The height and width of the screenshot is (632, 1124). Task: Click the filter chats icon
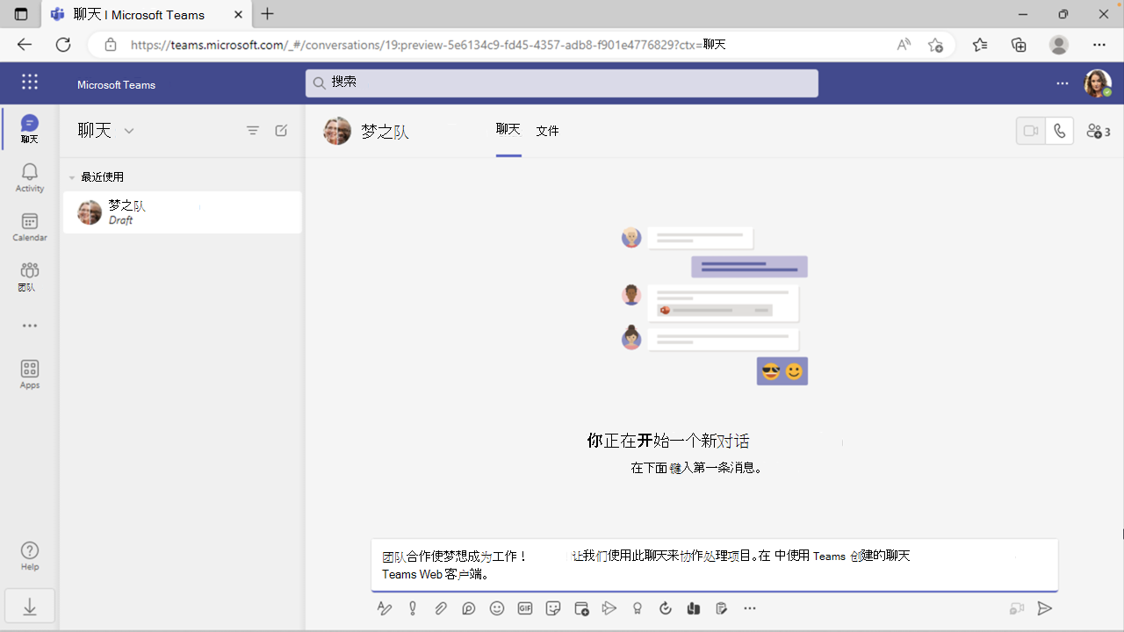(253, 131)
